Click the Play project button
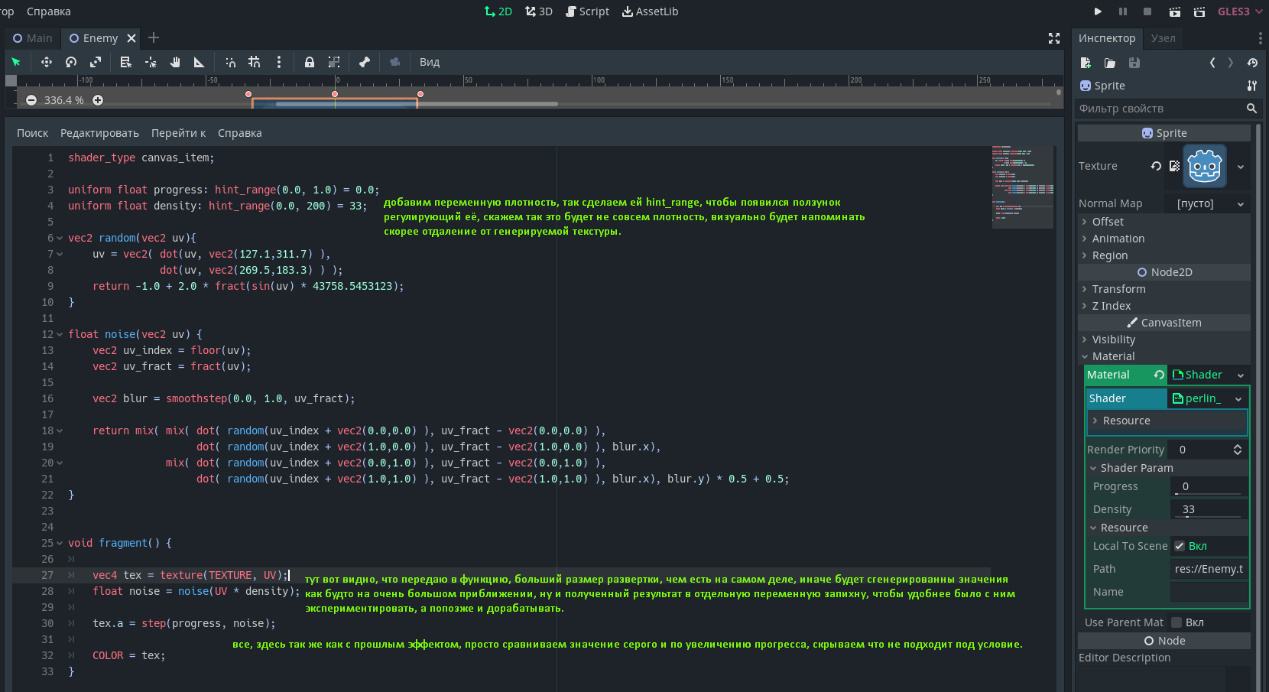This screenshot has width=1269, height=692. pyautogui.click(x=1098, y=11)
